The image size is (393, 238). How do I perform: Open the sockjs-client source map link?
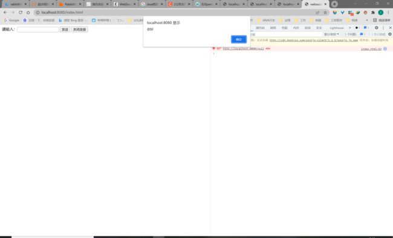pyautogui.click(x=314, y=40)
